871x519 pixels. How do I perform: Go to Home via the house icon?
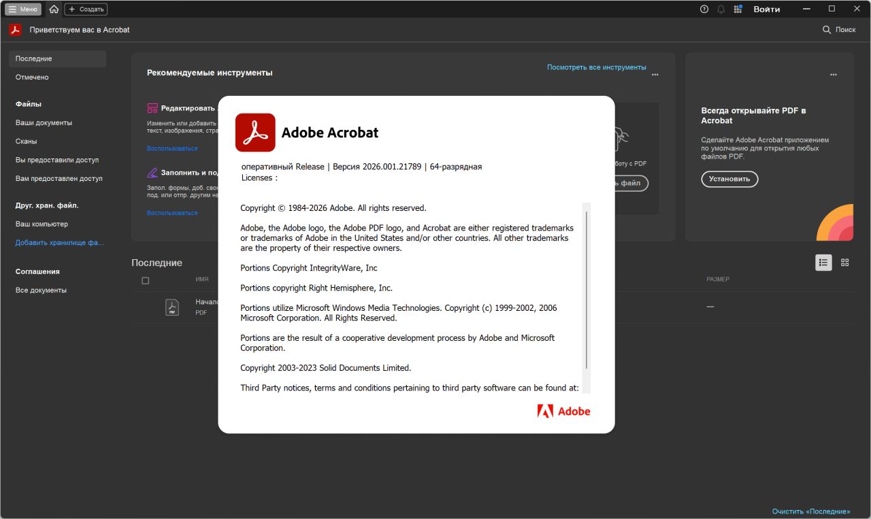point(54,10)
